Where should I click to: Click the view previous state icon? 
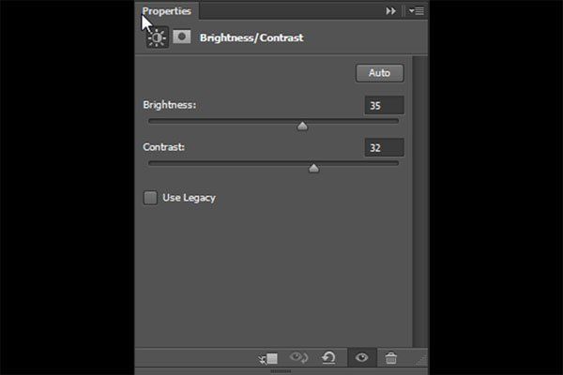click(298, 358)
